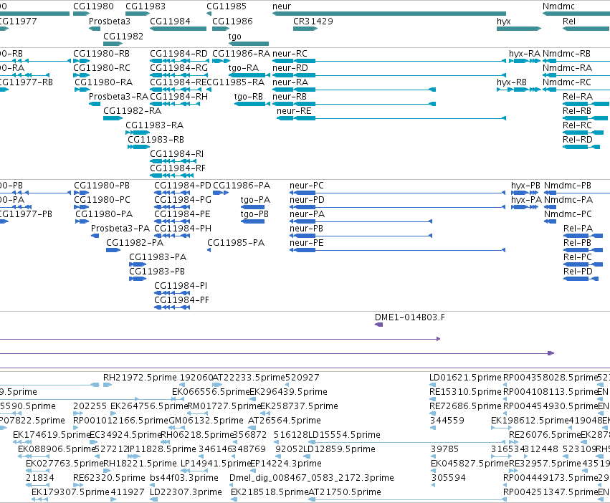
Task: Click transcript label tgo-RB
Action: (249, 97)
